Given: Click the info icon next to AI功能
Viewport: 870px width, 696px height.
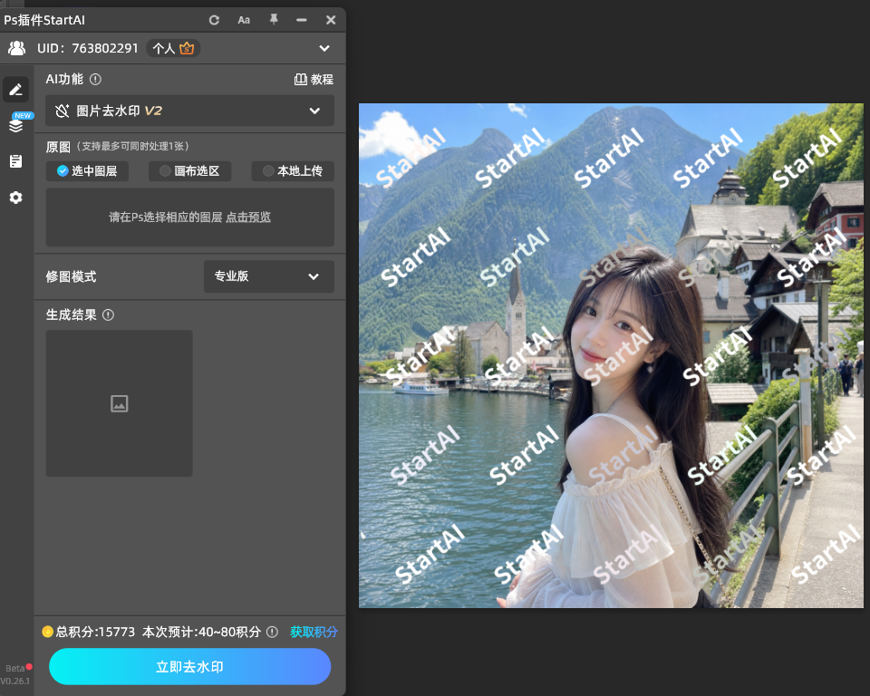Looking at the screenshot, I should click(x=95, y=80).
